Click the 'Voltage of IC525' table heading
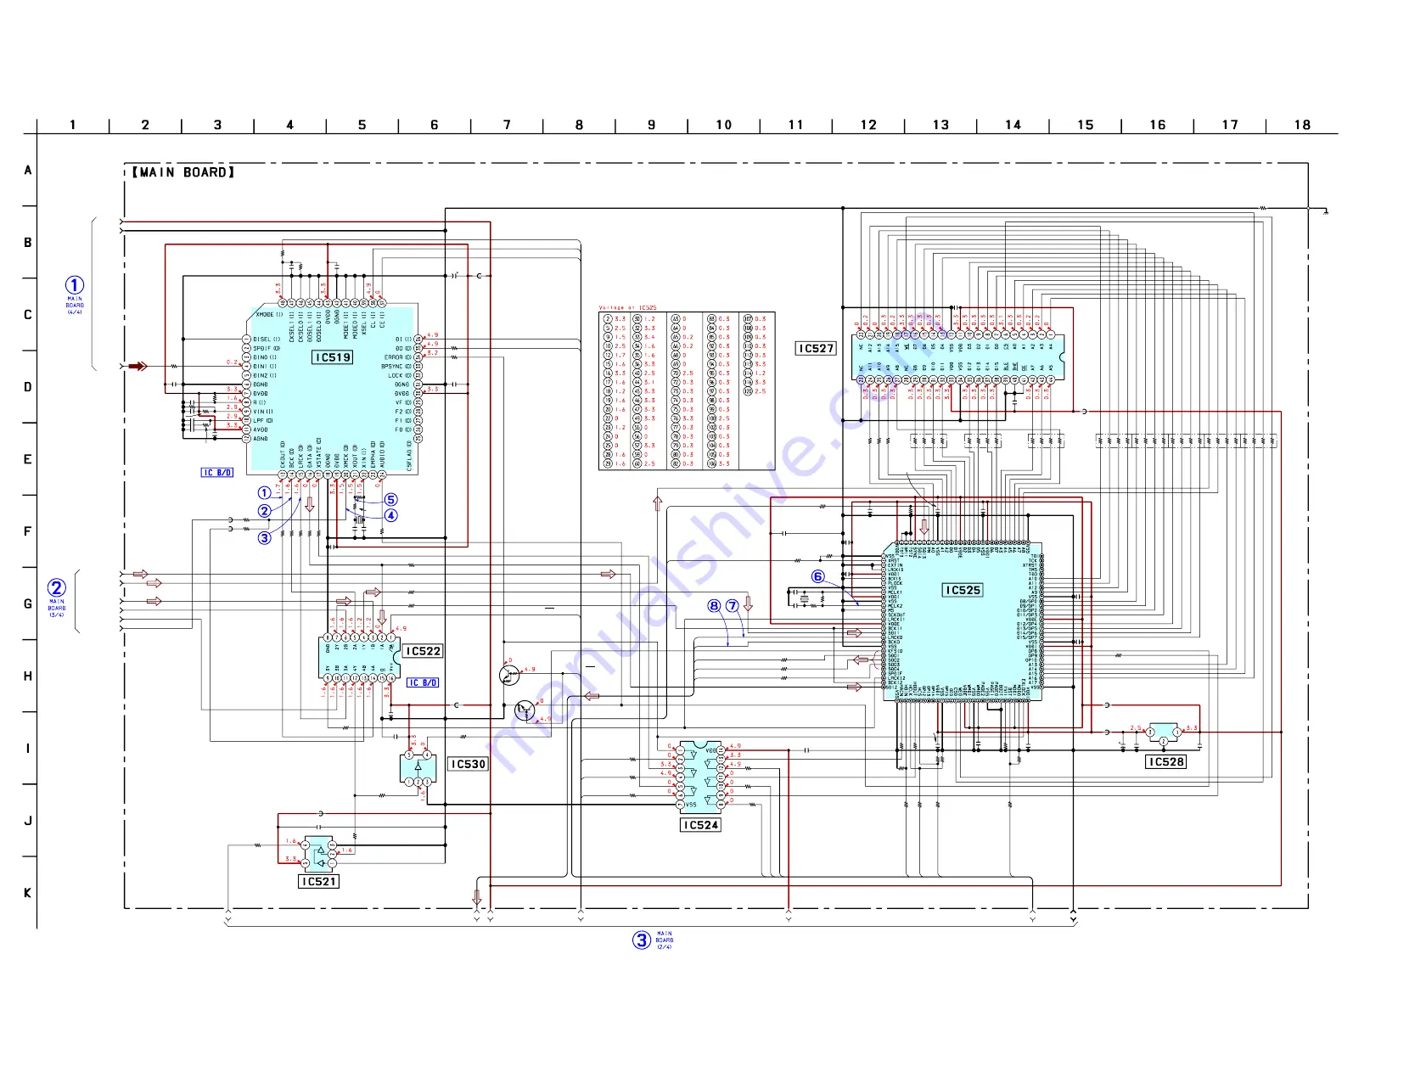Image resolution: width=1426 pixels, height=1072 pixels. click(627, 308)
